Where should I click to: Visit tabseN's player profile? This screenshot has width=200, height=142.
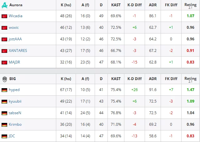(15, 113)
